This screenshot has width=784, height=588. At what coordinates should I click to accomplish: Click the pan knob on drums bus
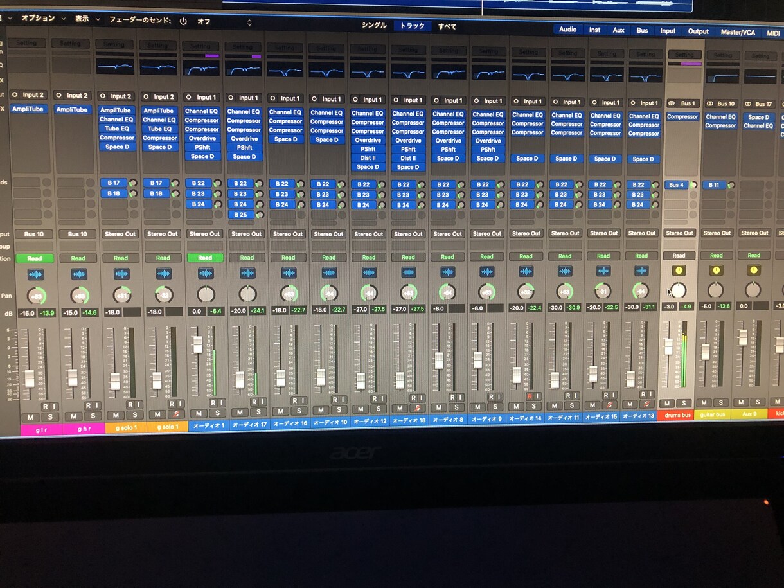tap(678, 290)
